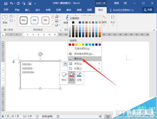Expand the Texture (纹理) submenu arrow

coord(99,68)
